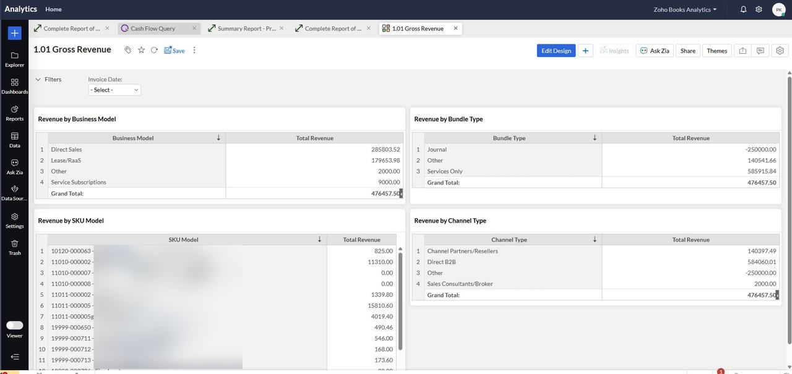Click the Share button
Image resolution: width=792 pixels, height=374 pixels.
point(688,51)
